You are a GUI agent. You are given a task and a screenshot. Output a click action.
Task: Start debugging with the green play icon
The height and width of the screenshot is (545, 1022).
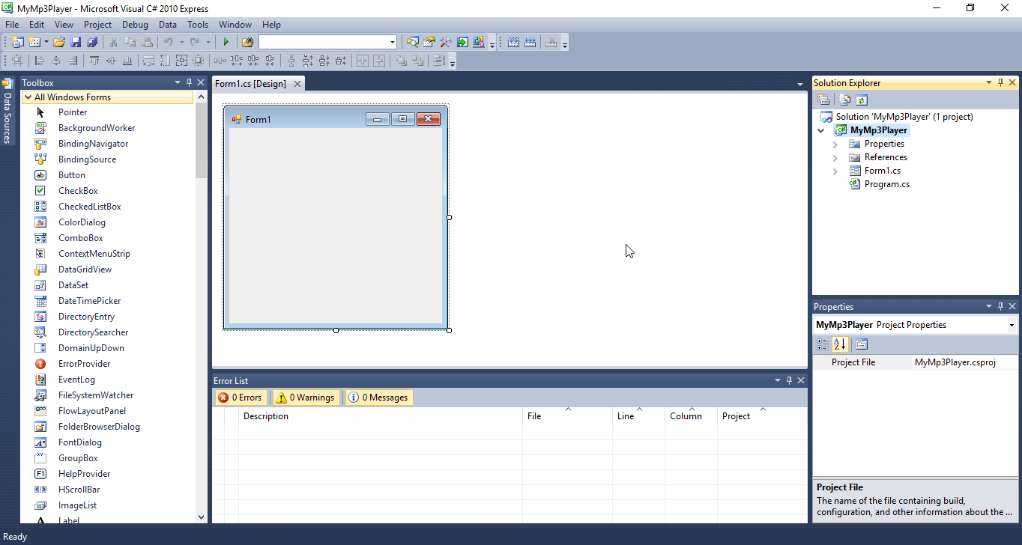point(226,42)
